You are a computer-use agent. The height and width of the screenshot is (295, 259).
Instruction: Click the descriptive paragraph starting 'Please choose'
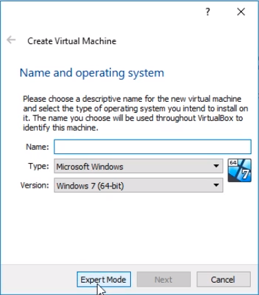(x=136, y=113)
